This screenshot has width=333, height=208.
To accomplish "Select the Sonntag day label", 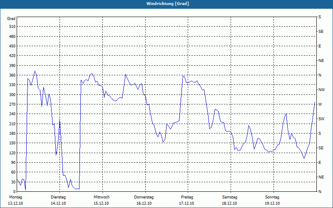I will coord(272,197).
